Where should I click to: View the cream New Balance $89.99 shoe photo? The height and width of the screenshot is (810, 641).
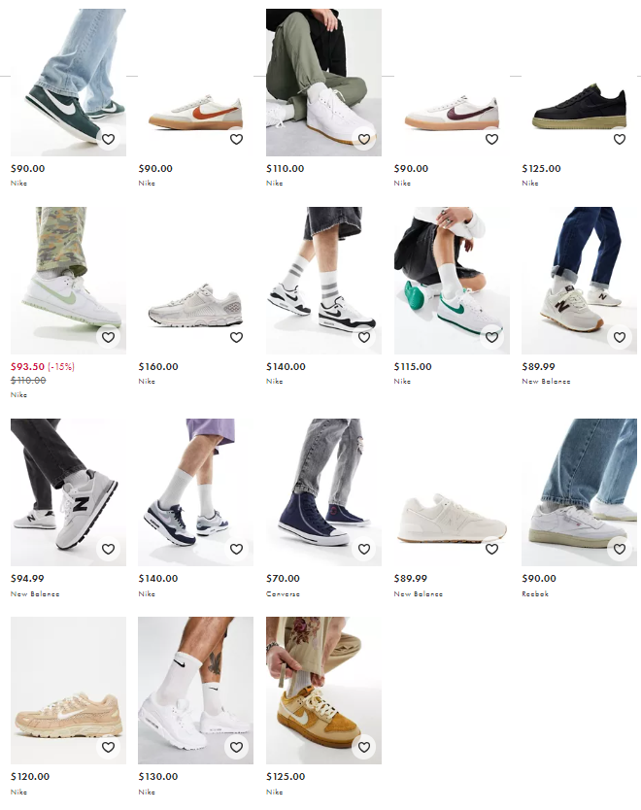pos(452,492)
